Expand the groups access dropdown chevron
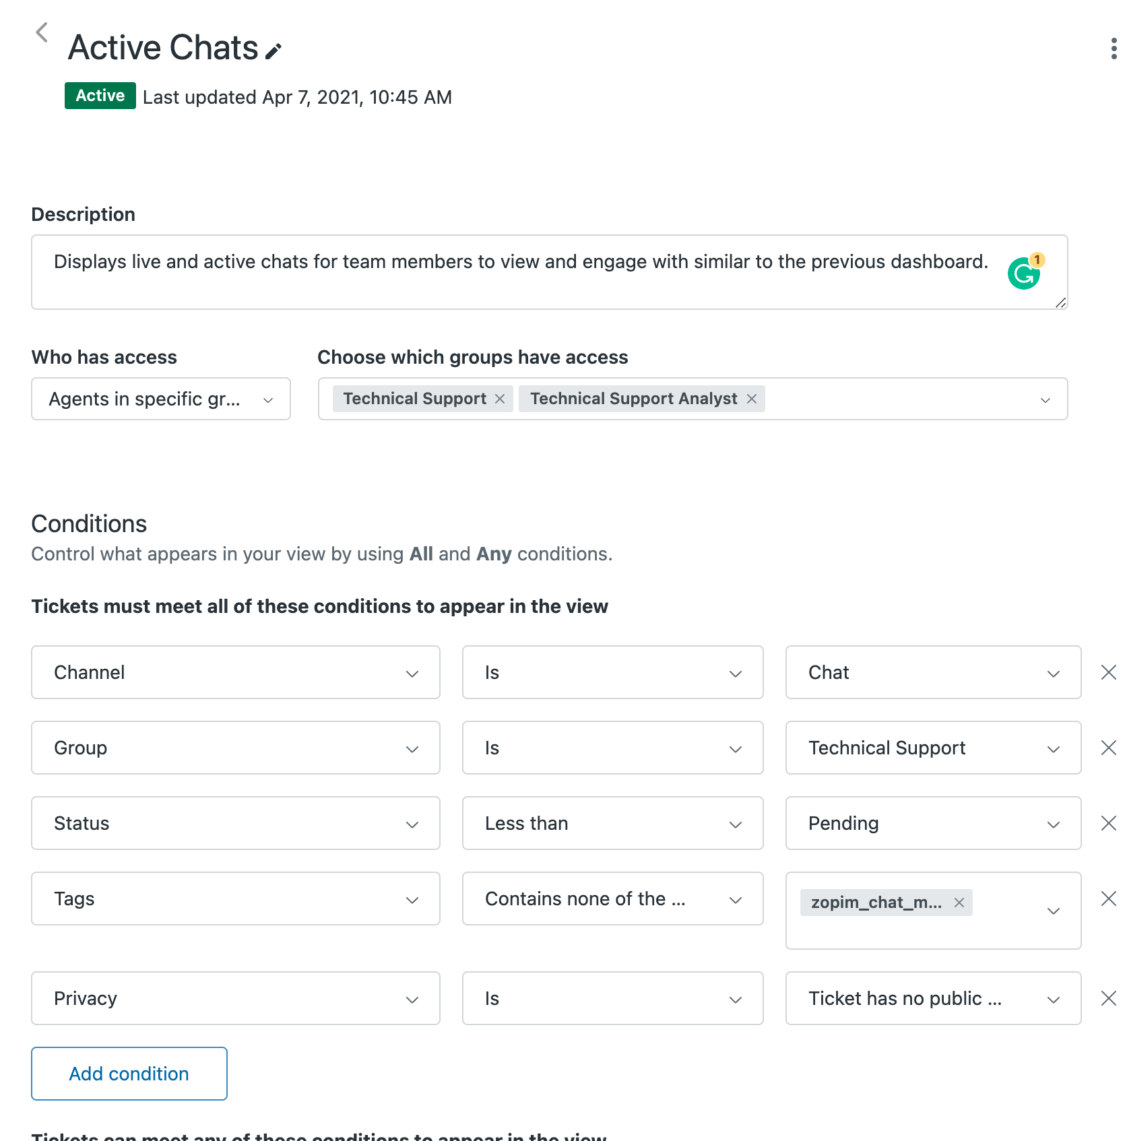 (1045, 399)
